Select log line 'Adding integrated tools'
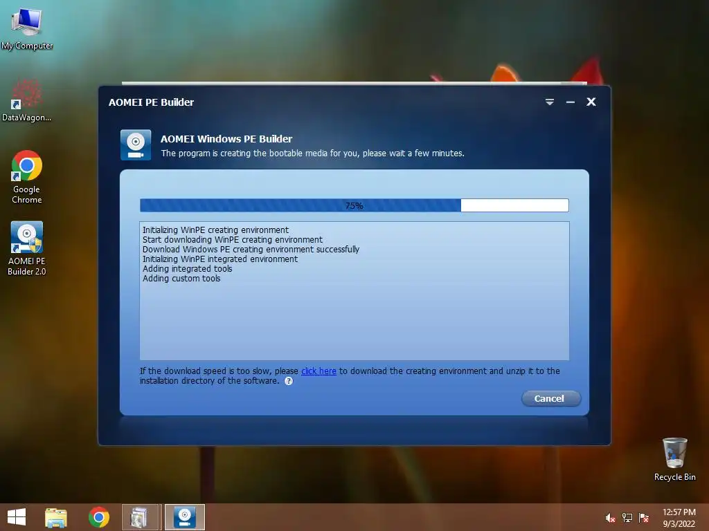709x531 pixels. point(187,269)
